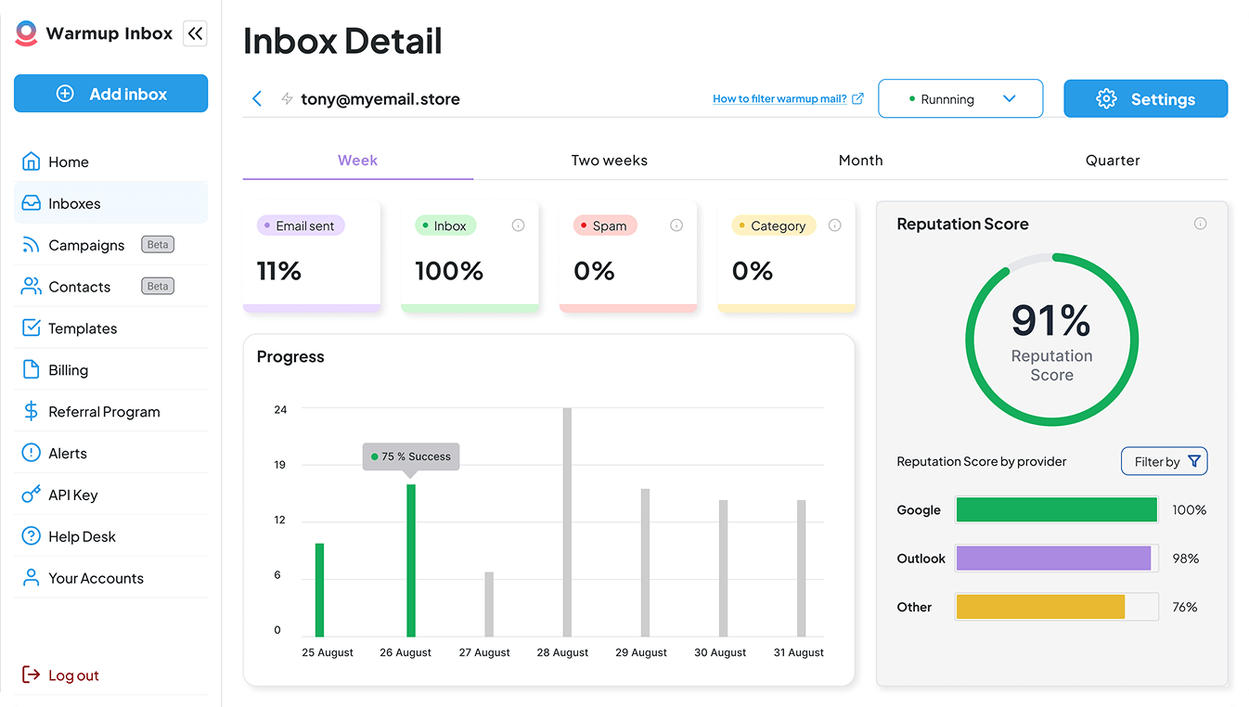Open the Running status dropdown
Image resolution: width=1249 pixels, height=707 pixels.
pos(960,99)
